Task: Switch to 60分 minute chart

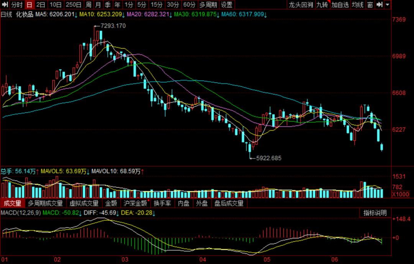Action: pos(189,5)
